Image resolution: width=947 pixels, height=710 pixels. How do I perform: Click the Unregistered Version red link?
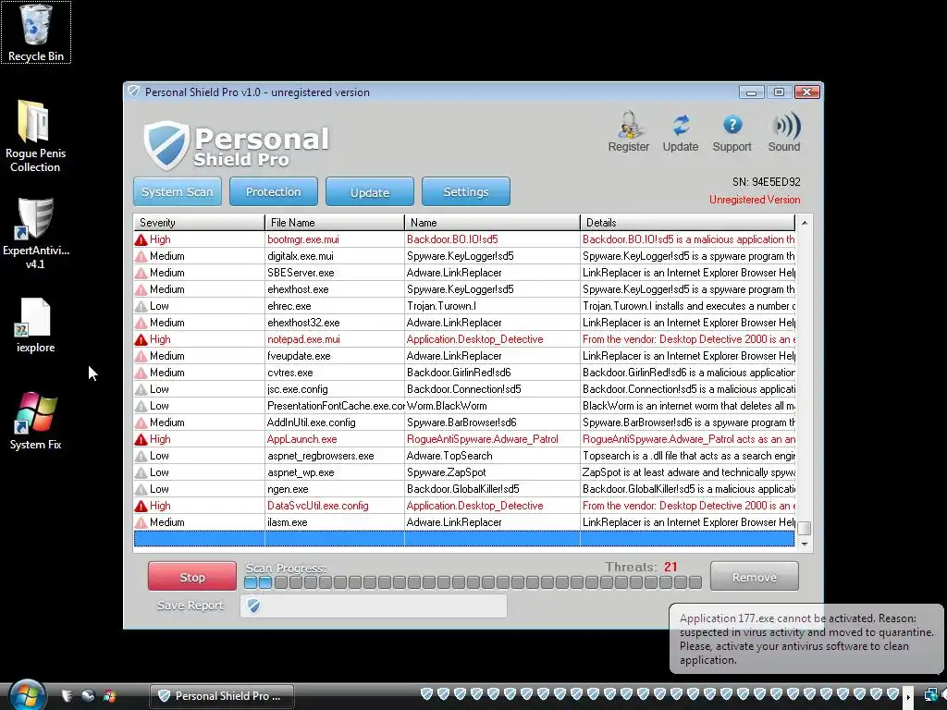[755, 200]
